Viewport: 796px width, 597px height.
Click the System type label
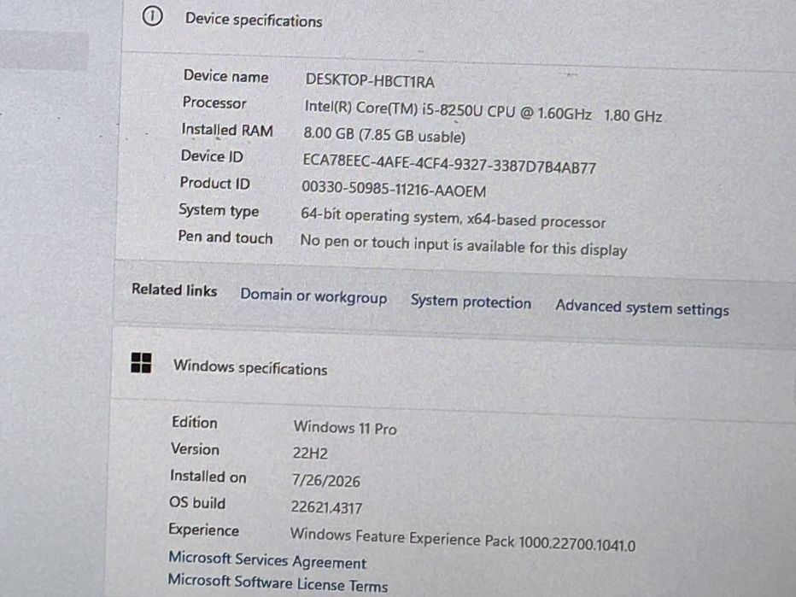[x=219, y=211]
